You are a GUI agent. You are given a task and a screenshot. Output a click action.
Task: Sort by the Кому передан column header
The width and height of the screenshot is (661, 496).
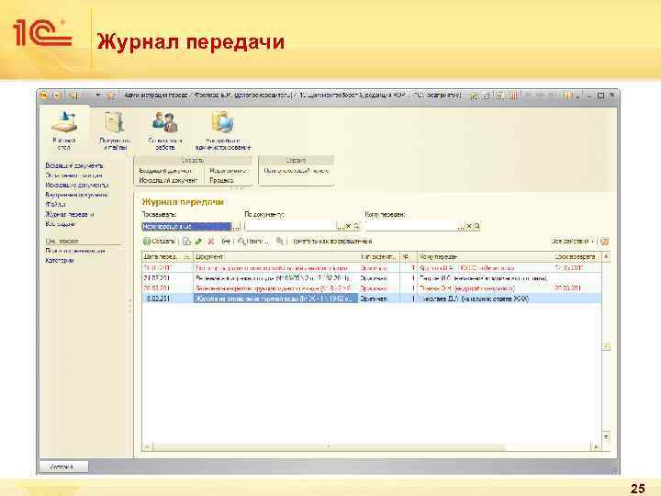[484, 256]
